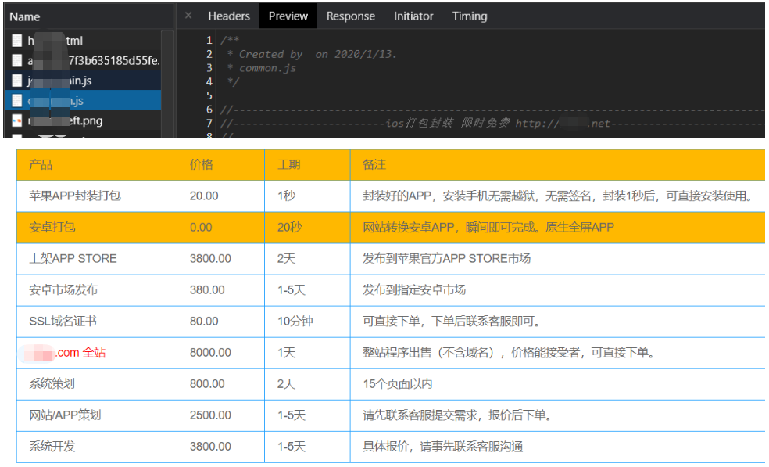
Task: Select the 苹果APP封装打包 product cell
Action: point(97,196)
